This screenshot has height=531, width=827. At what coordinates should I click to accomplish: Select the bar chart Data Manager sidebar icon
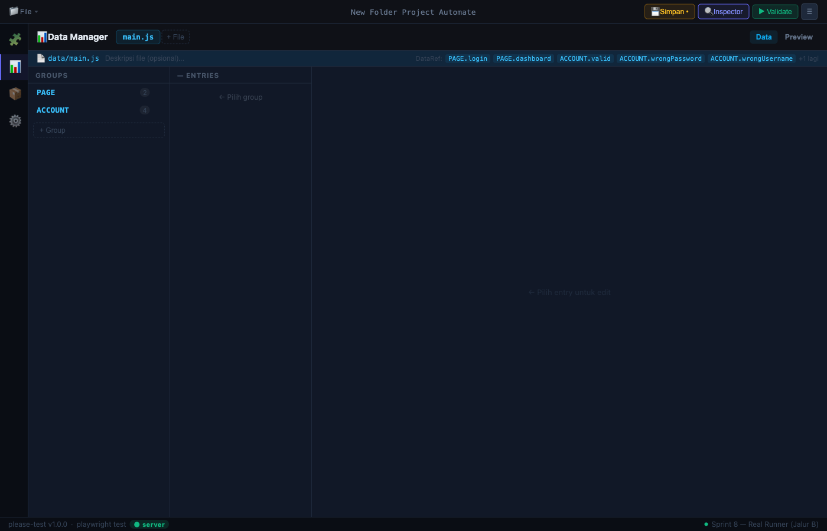click(15, 67)
